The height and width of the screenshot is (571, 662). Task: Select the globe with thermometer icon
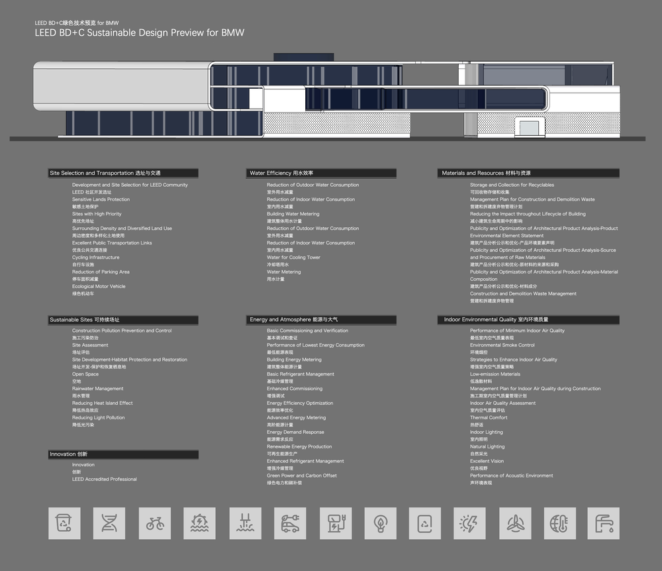point(560,523)
